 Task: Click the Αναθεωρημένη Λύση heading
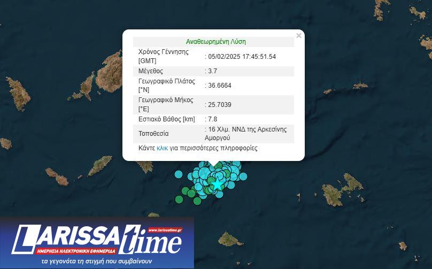(215, 42)
